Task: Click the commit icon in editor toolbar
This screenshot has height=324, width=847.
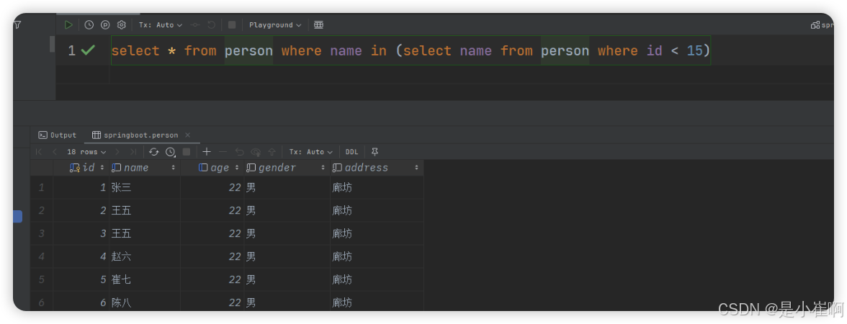Action: click(195, 24)
